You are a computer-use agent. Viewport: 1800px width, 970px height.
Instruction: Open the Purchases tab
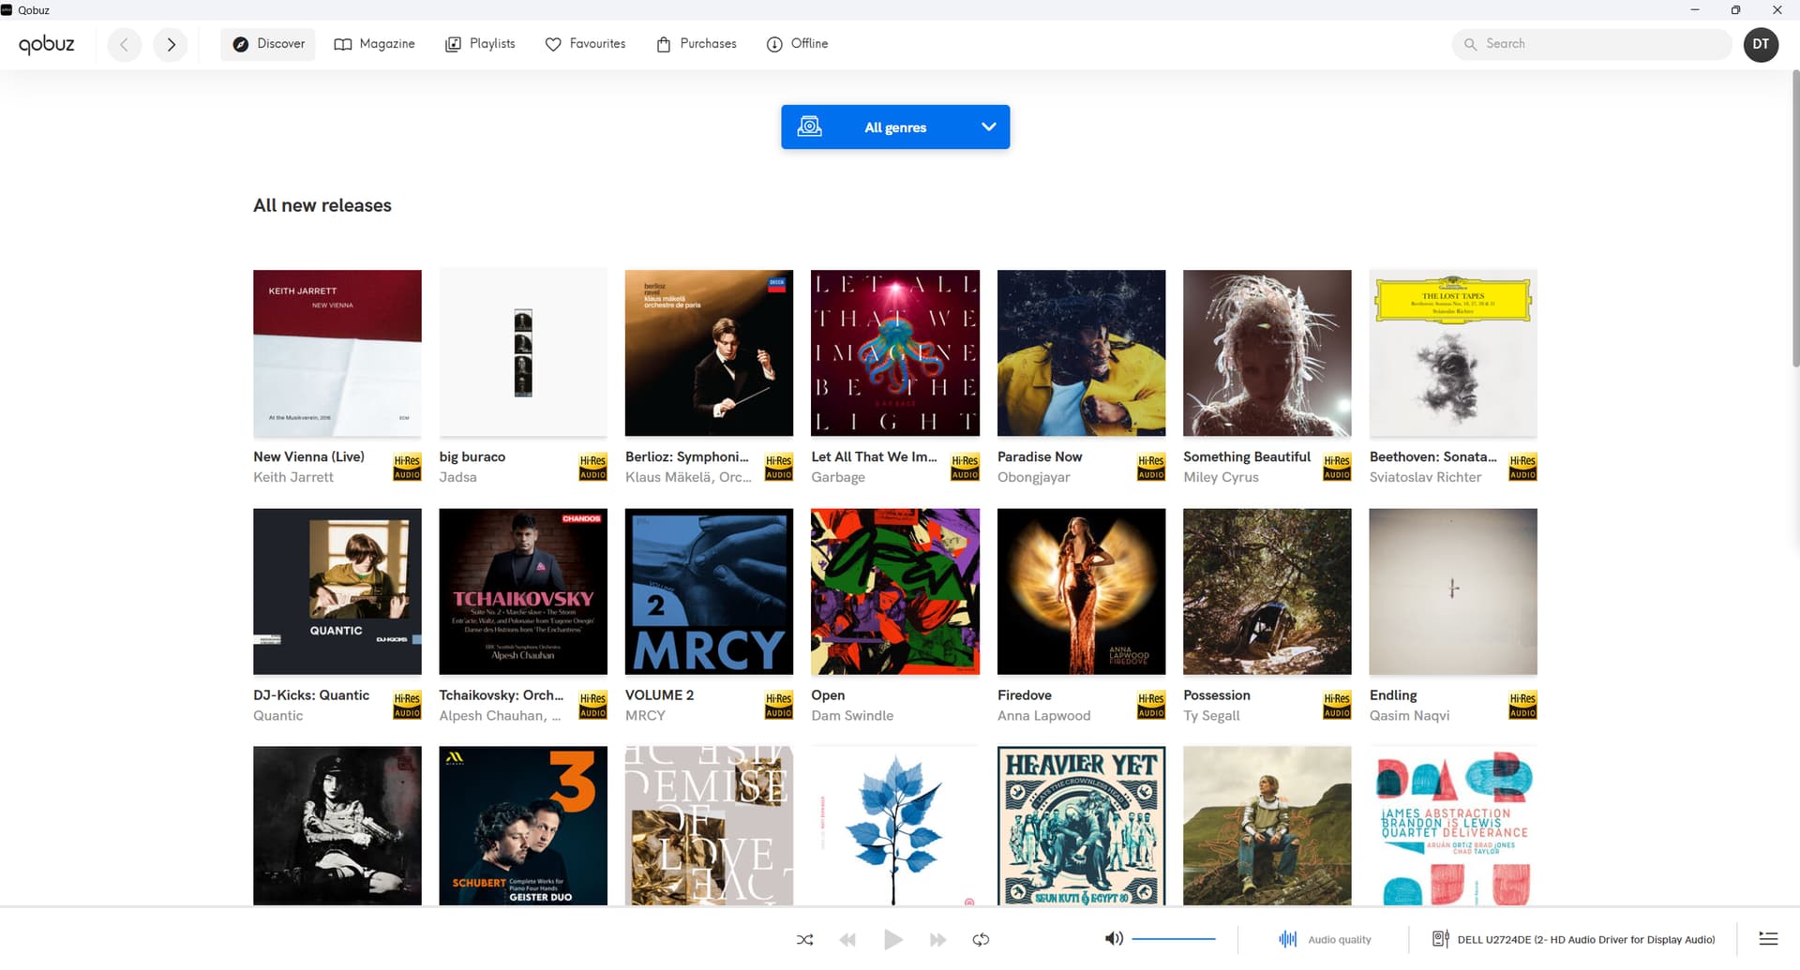coord(697,44)
